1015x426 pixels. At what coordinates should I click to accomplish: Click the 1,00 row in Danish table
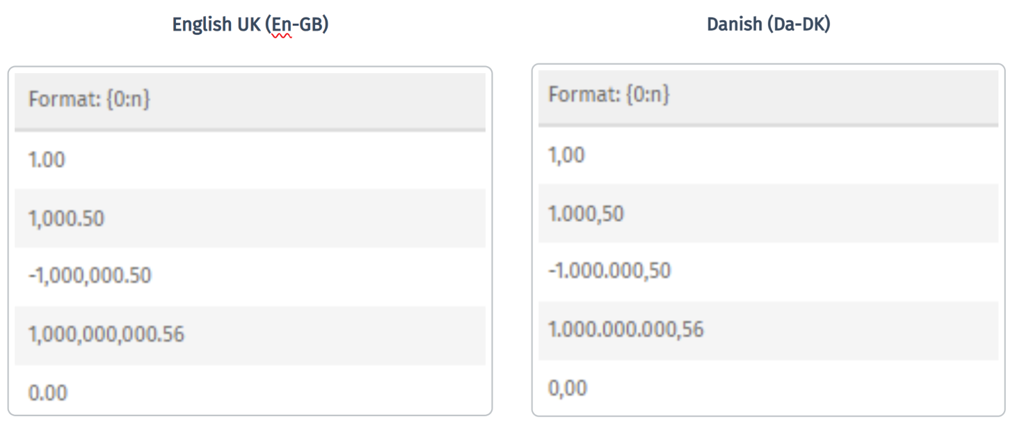(768, 155)
